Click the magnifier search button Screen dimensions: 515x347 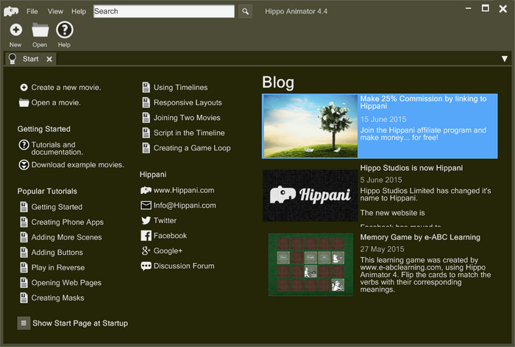tap(245, 12)
